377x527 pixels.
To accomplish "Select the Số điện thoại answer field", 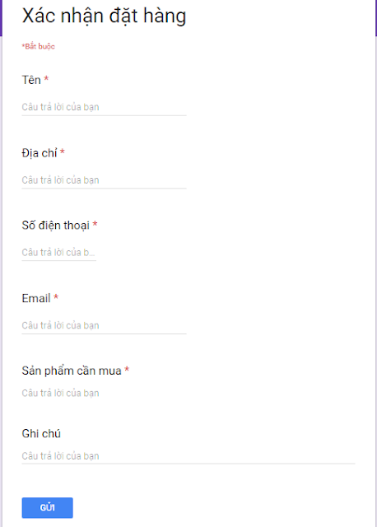I will pos(58,253).
